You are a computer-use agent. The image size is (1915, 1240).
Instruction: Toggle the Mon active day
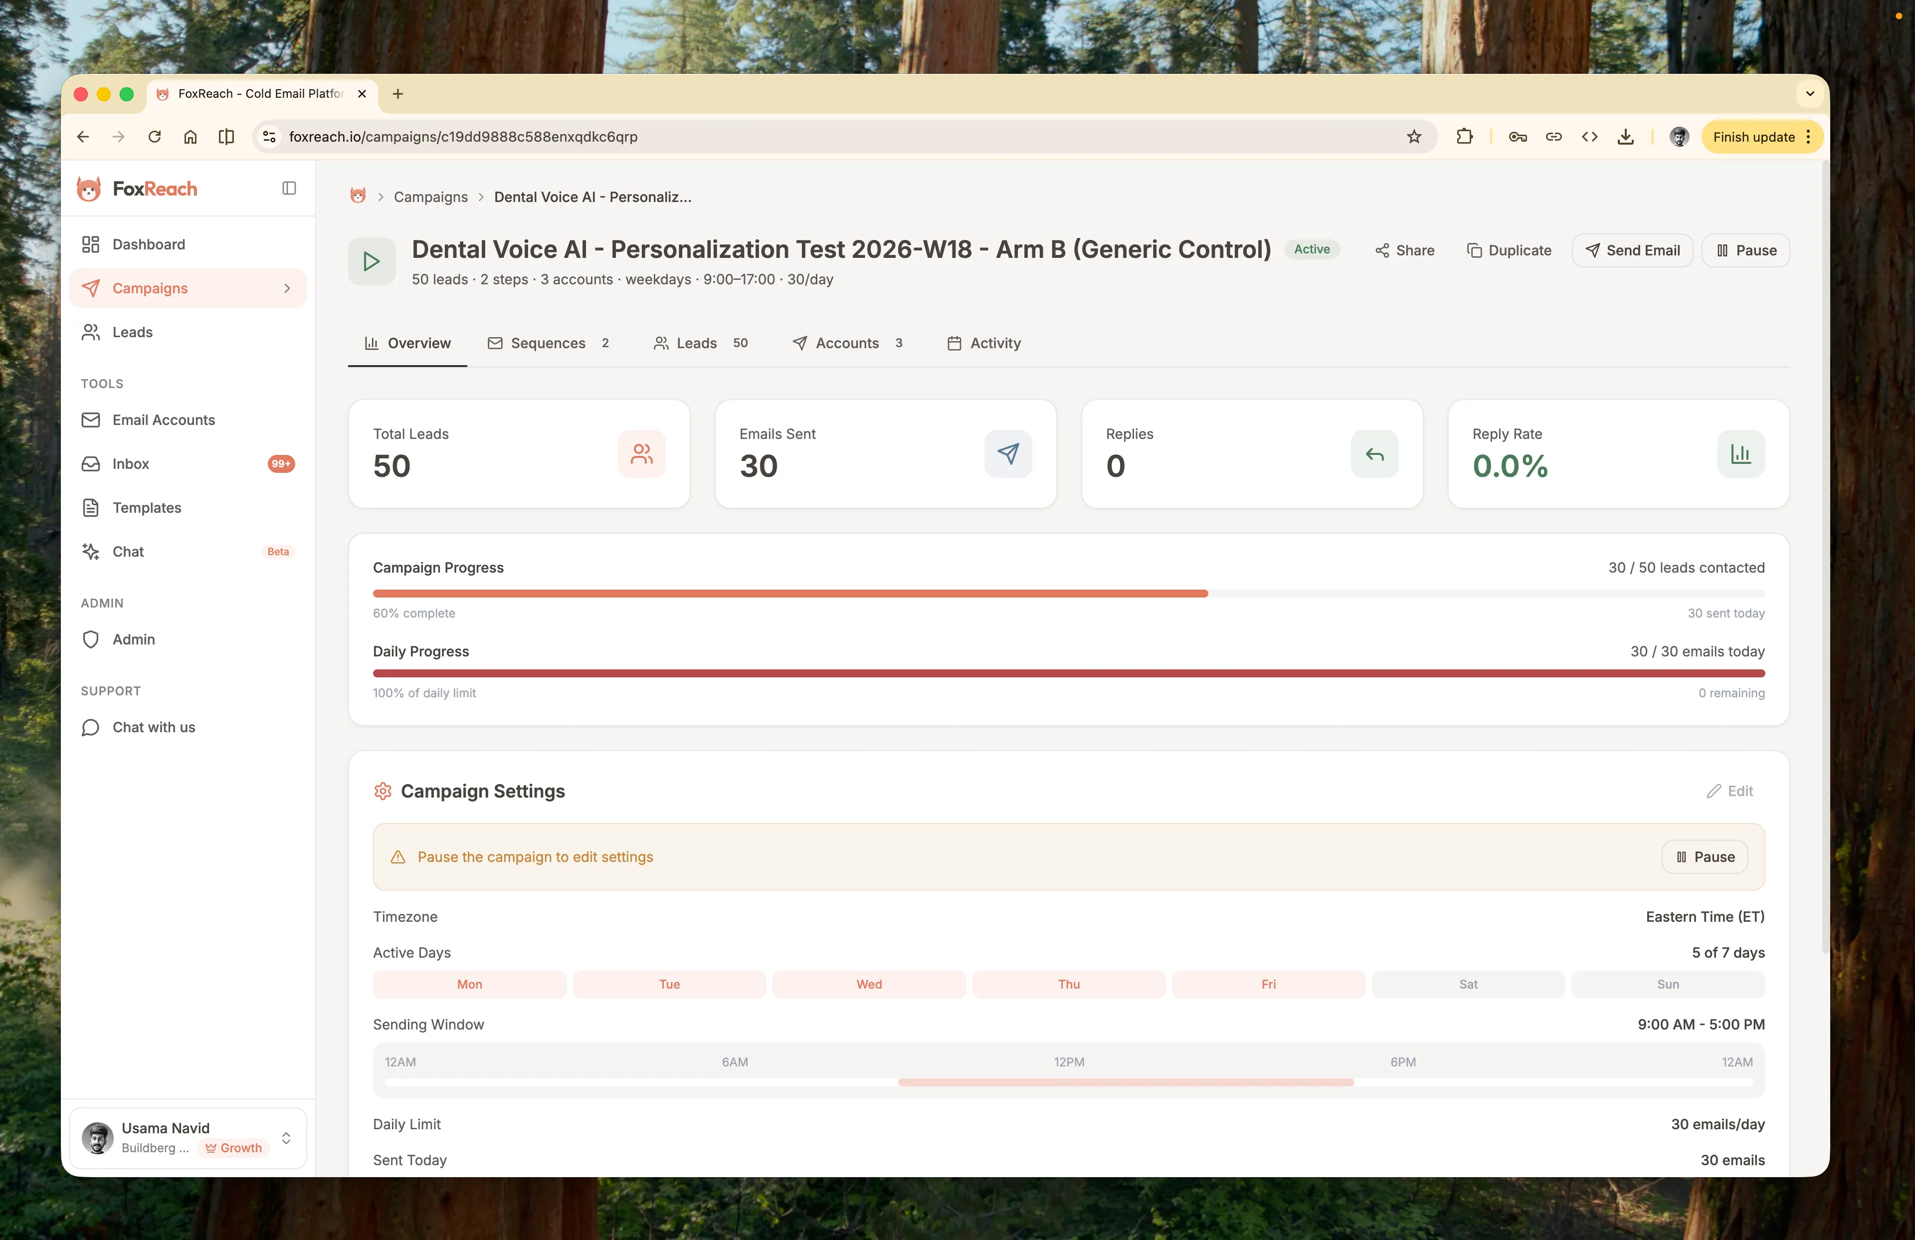point(470,984)
